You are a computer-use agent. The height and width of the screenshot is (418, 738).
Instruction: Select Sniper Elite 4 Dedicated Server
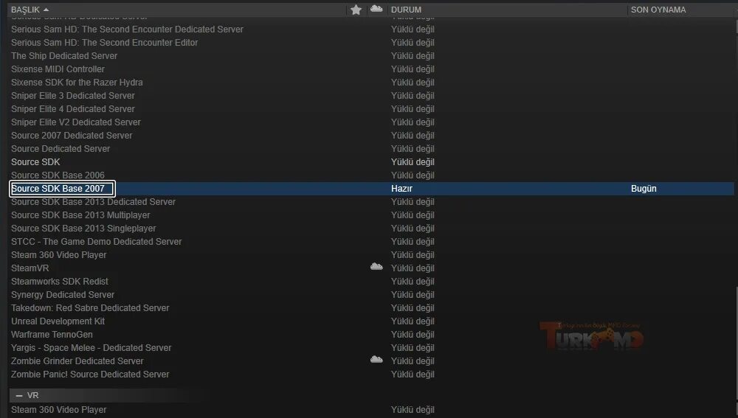(73, 108)
